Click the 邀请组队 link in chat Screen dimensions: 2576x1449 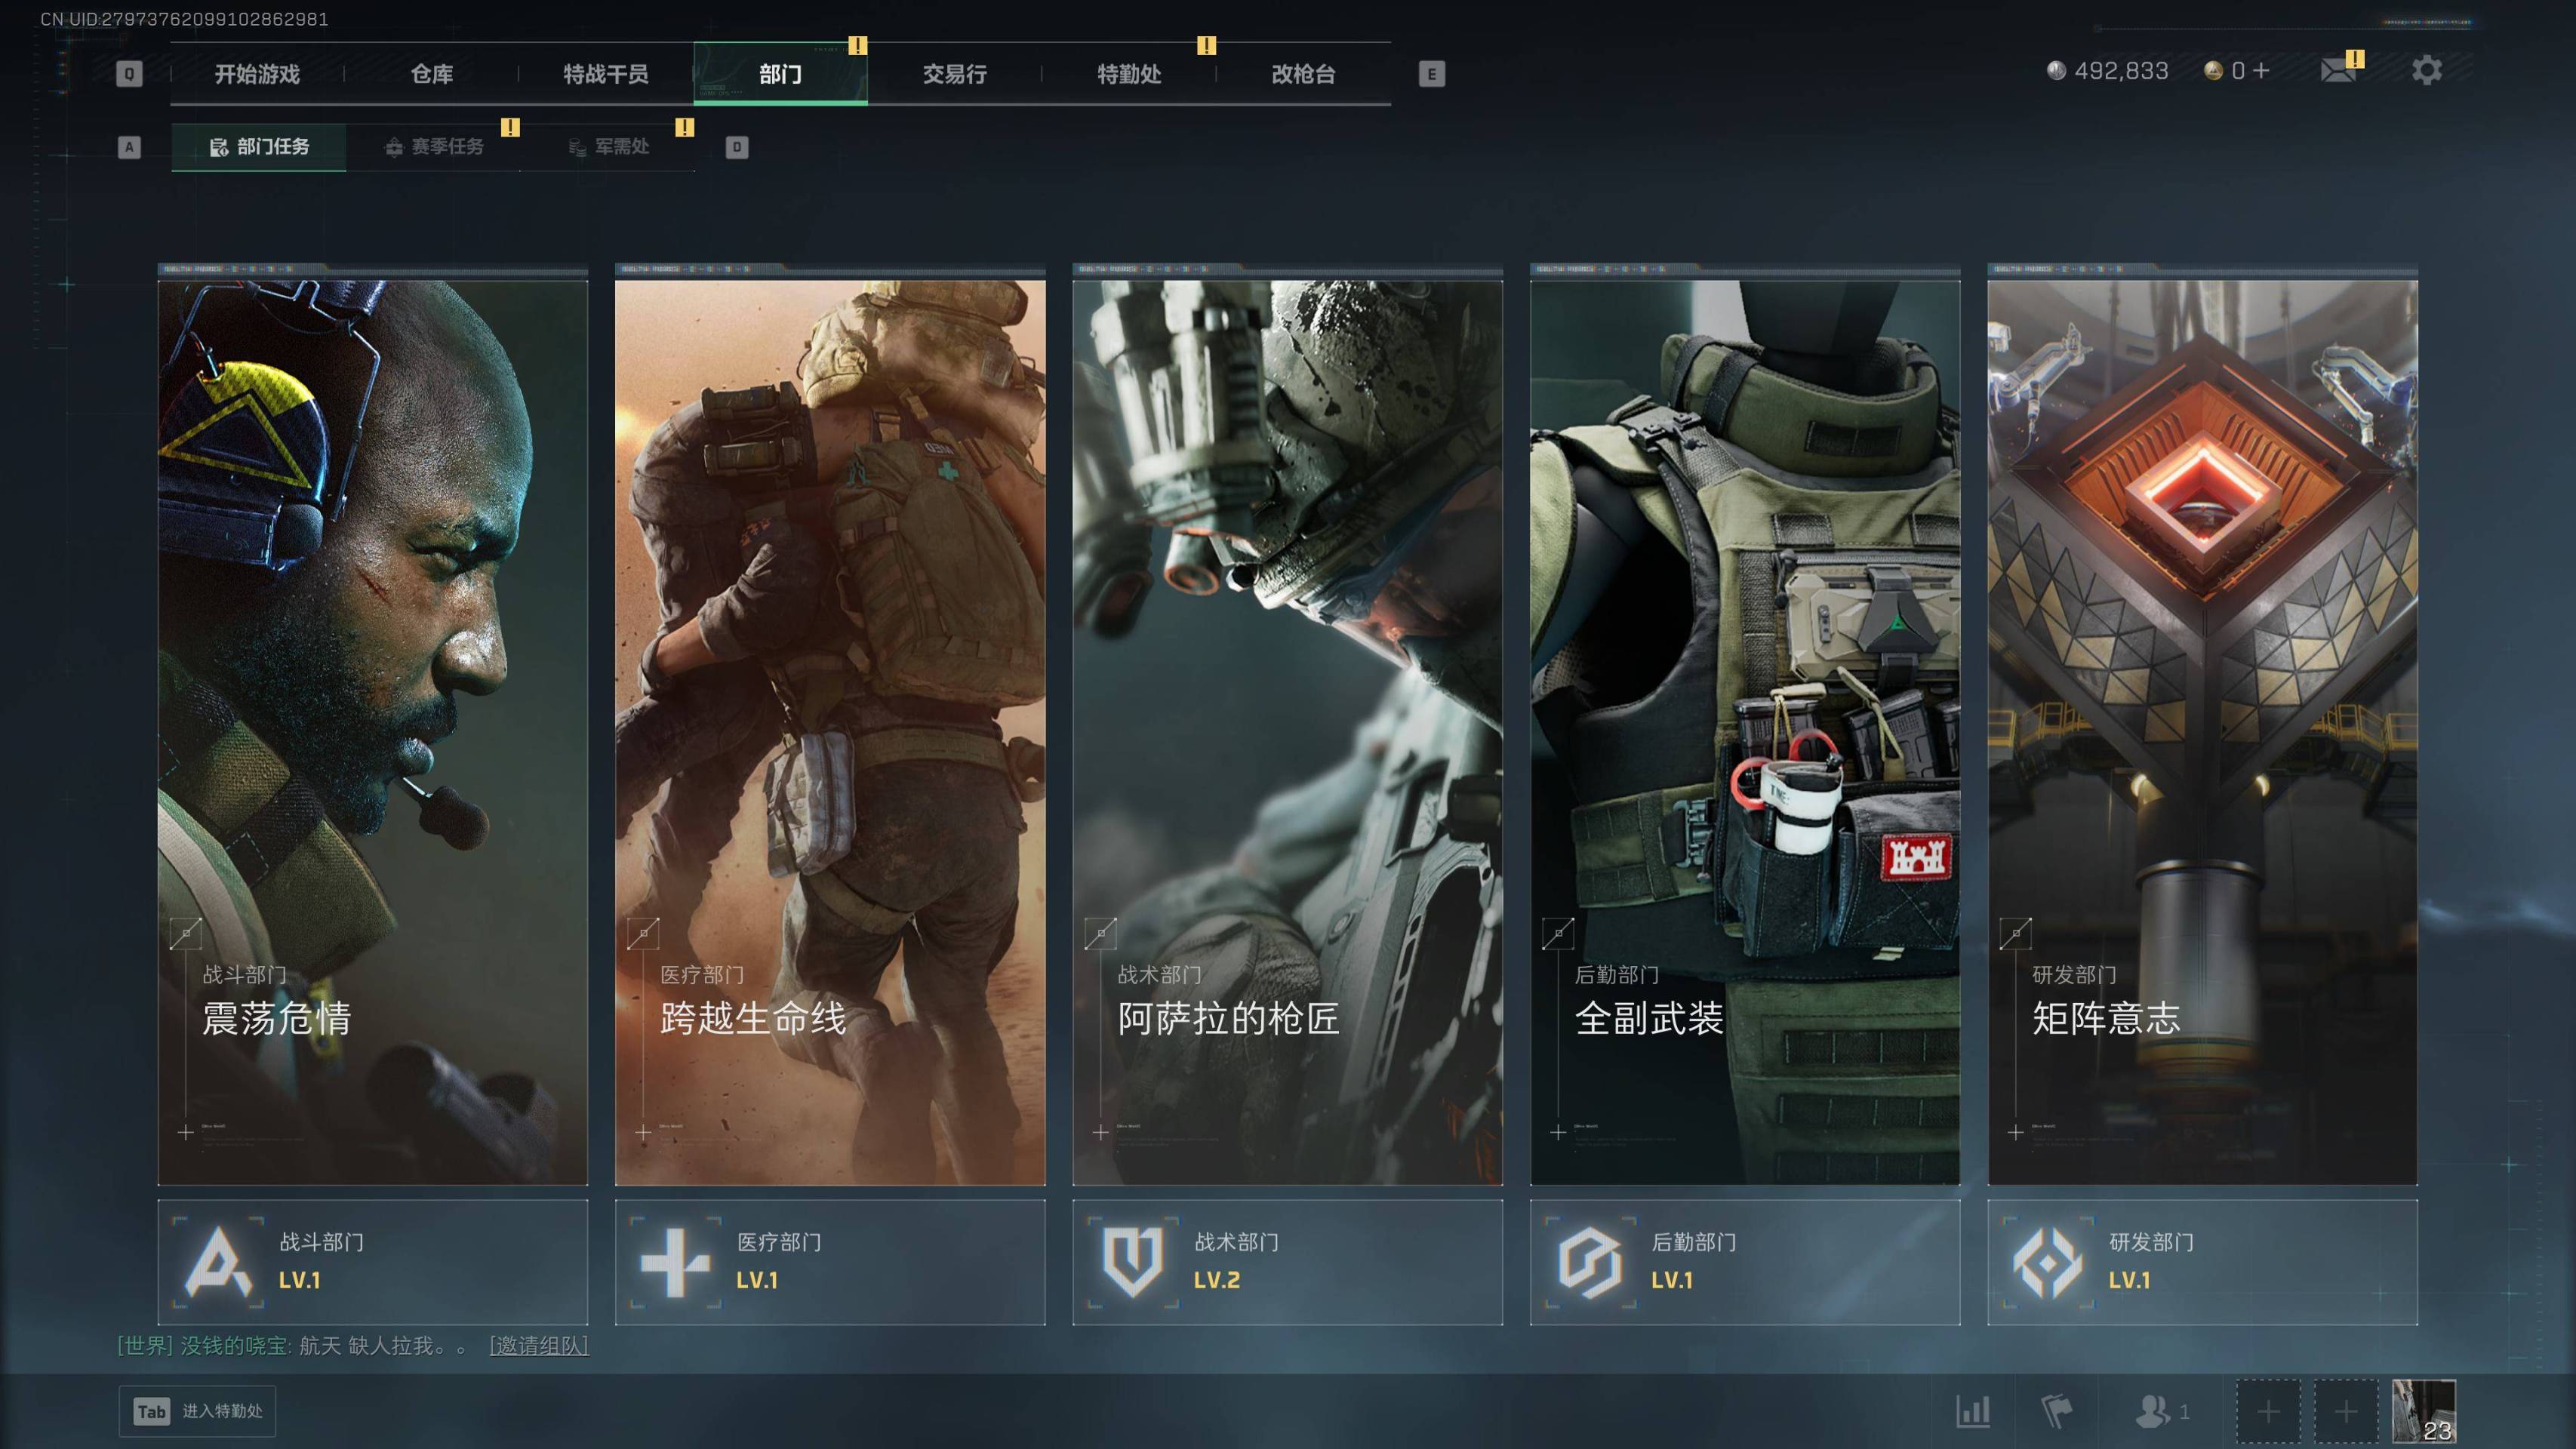(x=538, y=1346)
